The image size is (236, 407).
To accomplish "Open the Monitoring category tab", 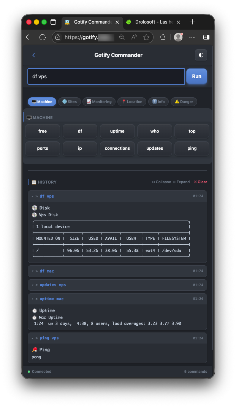I will click(99, 101).
